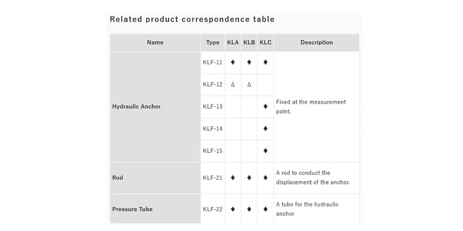Click the KLA diamond in the KLF-22 row
Viewport: 463px width, 231px height.
(x=233, y=209)
